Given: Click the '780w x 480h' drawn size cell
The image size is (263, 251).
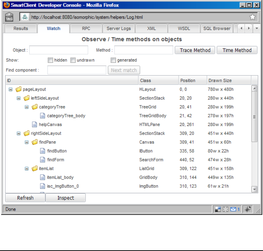Looking at the screenshot, I should [x=221, y=90].
